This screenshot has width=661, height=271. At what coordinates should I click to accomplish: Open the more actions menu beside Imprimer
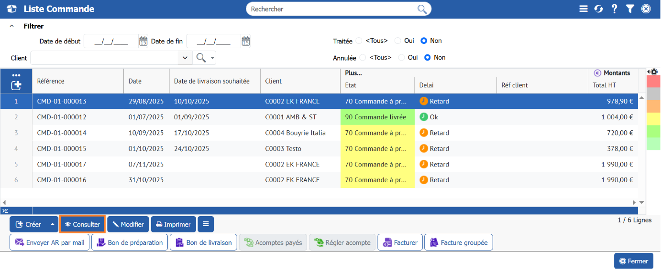click(x=206, y=224)
